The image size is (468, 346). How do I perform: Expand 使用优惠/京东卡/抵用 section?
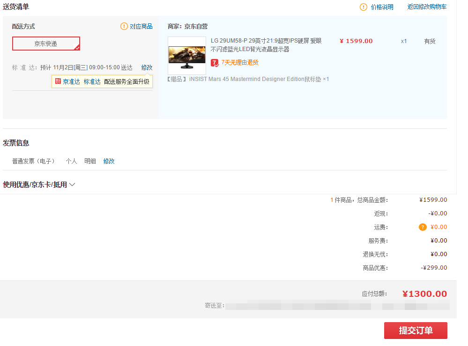pos(39,184)
